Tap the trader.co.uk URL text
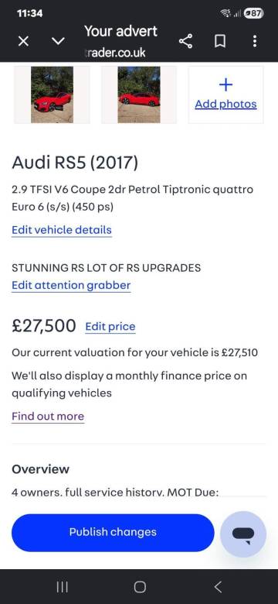Viewport: 278px width, 604px height. click(114, 53)
